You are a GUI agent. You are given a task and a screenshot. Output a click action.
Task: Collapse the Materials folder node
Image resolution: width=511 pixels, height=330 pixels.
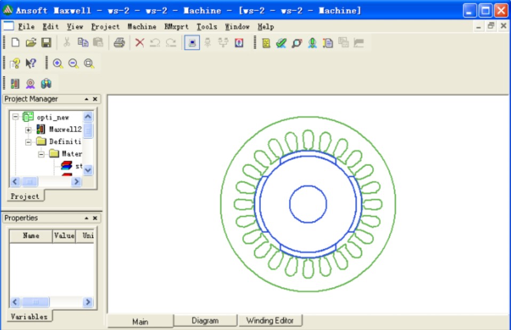click(x=41, y=154)
